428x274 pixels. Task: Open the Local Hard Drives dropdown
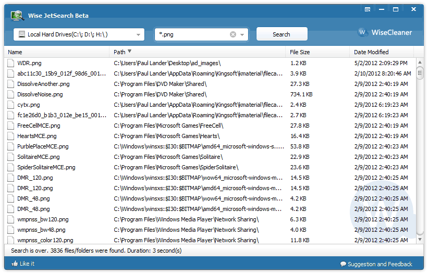(79, 34)
